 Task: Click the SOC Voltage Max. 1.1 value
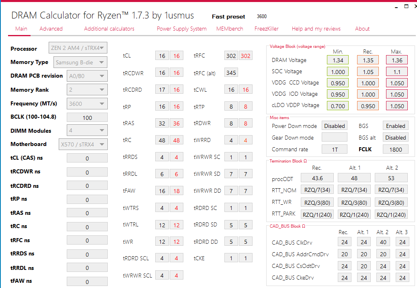pyautogui.click(x=397, y=72)
